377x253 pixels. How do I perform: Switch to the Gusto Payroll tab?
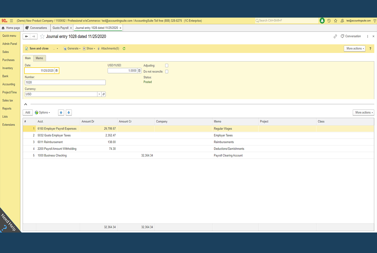[x=60, y=28]
